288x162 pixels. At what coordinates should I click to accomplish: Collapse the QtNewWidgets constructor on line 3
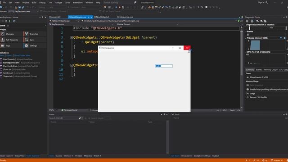point(72,37)
